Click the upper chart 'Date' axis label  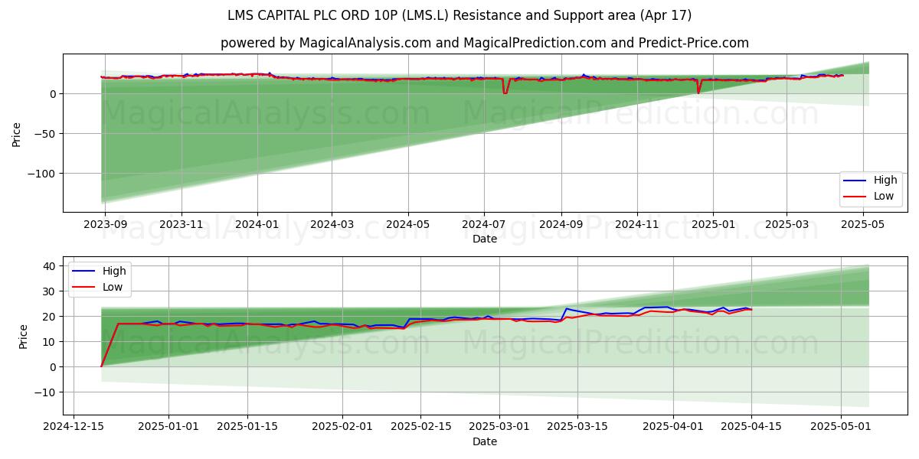[485, 239]
